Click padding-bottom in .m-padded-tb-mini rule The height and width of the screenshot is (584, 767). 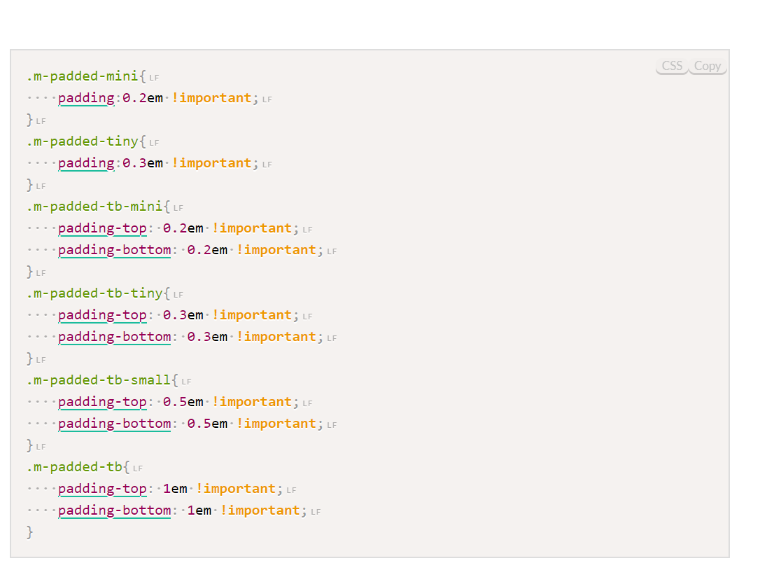click(115, 250)
